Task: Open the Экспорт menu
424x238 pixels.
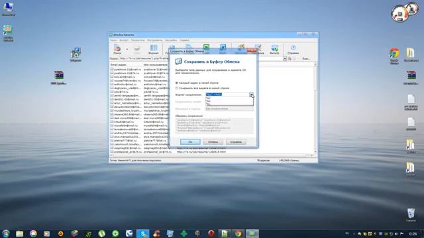Action: click(124, 40)
